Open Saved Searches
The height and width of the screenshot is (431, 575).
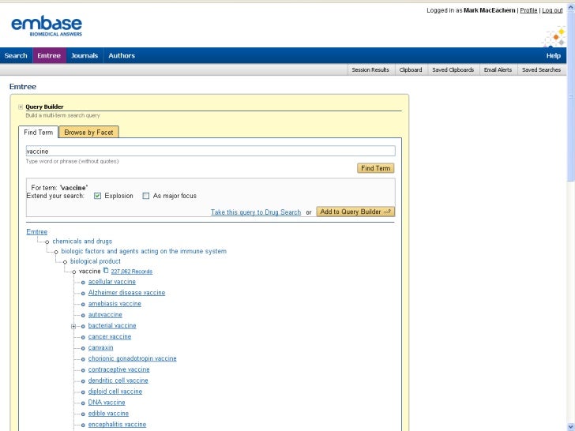(x=541, y=69)
